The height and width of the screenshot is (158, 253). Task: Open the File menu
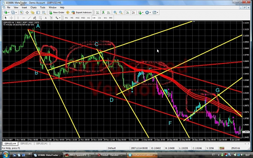[x=9, y=8]
